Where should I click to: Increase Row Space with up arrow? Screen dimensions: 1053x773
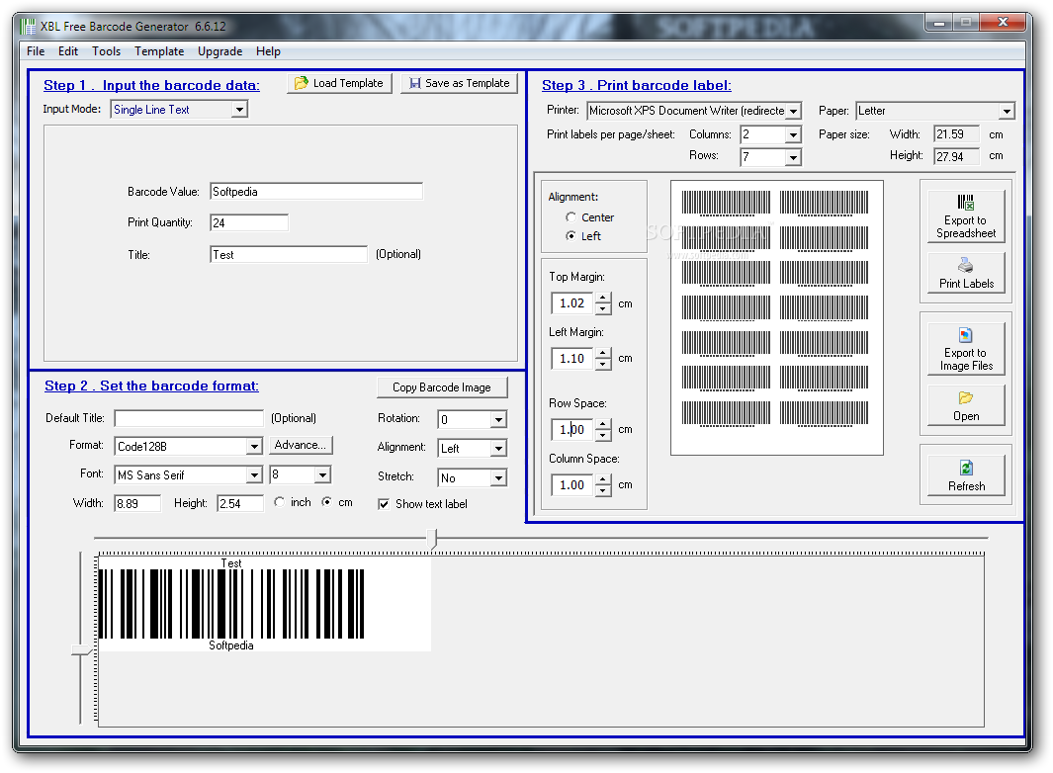[x=604, y=424]
